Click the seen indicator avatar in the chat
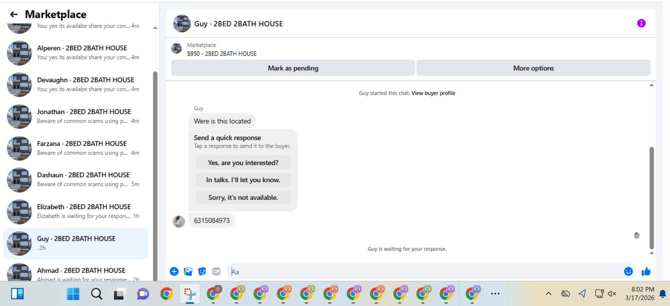The width and height of the screenshot is (670, 306). (636, 235)
